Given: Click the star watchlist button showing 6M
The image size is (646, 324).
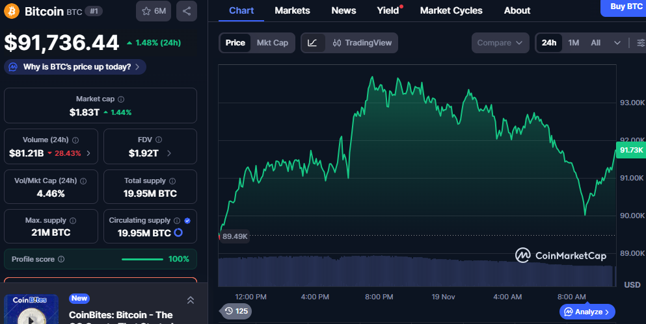Looking at the screenshot, I should pyautogui.click(x=154, y=11).
